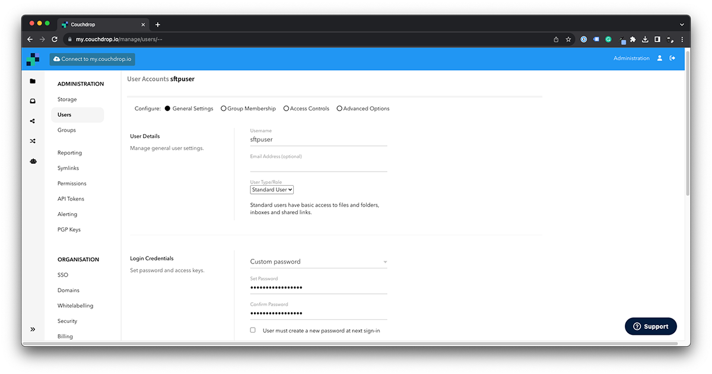The height and width of the screenshot is (374, 712).
Task: Click the Email Address input field
Action: (x=319, y=164)
